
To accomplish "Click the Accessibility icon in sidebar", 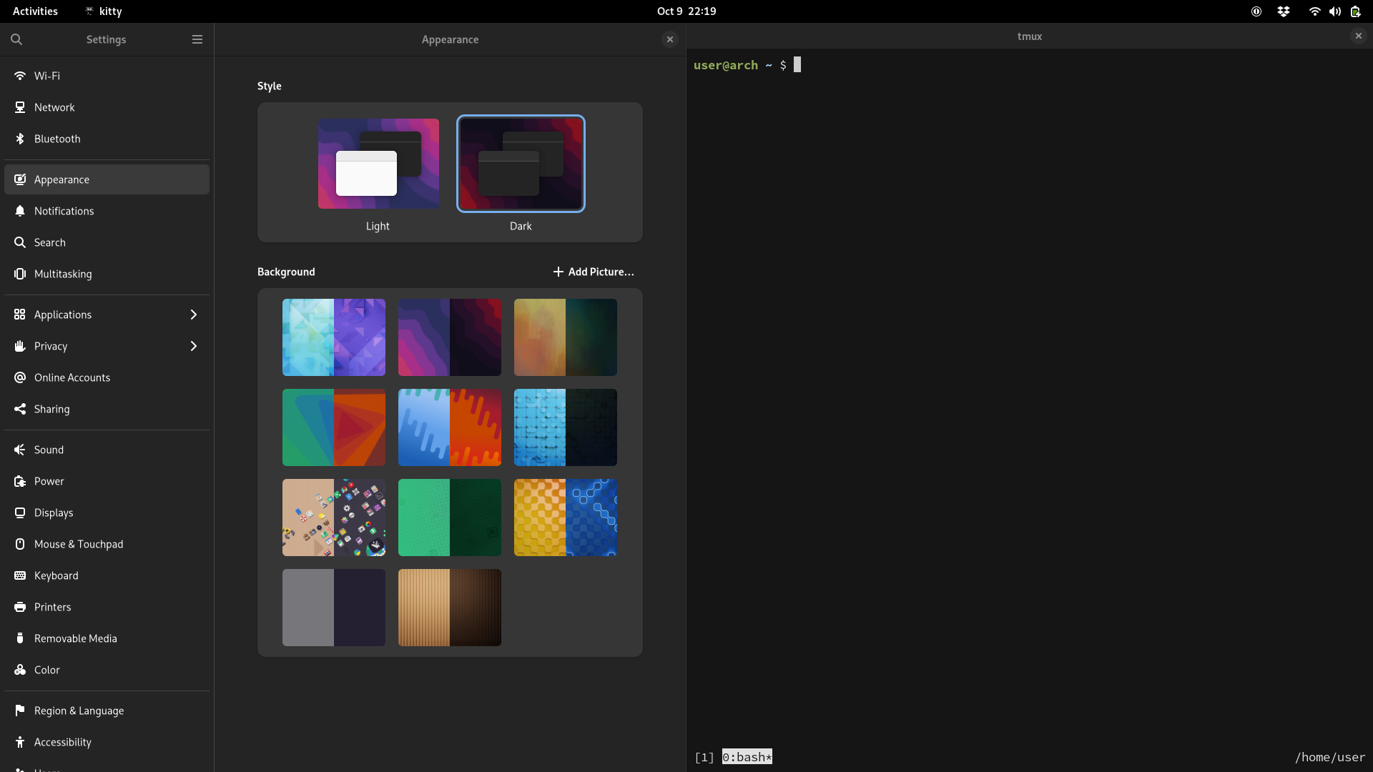I will tap(20, 742).
